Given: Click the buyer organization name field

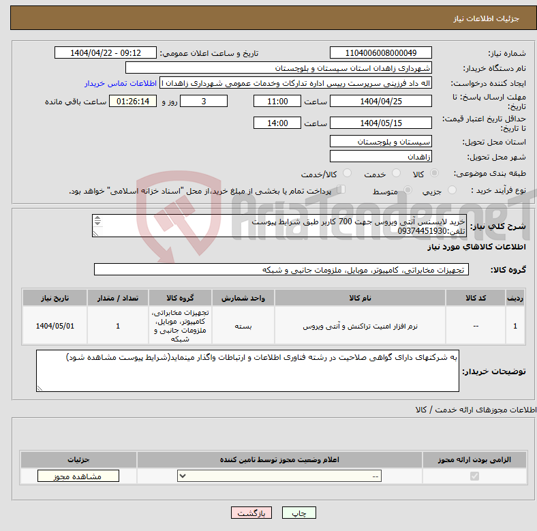Looking at the screenshot, I should pyautogui.click(x=279, y=68).
